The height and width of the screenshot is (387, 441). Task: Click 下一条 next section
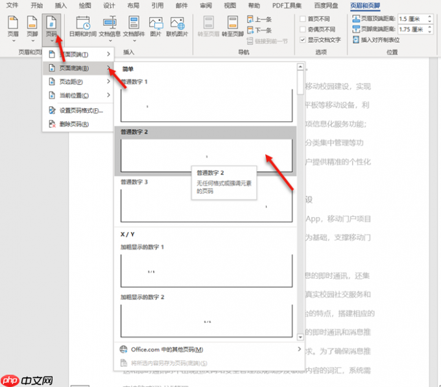[259, 30]
